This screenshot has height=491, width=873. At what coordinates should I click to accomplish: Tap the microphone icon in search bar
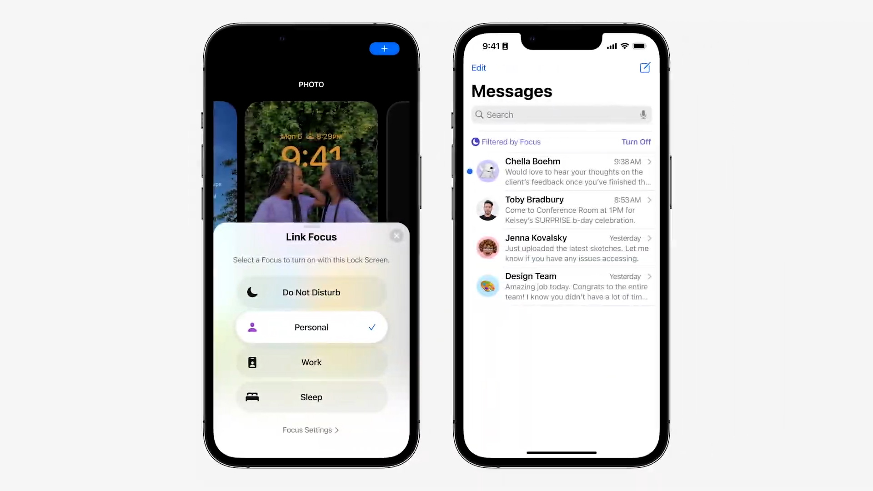[643, 115]
